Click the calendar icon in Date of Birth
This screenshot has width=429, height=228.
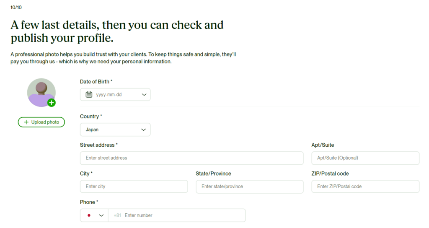[89, 95]
